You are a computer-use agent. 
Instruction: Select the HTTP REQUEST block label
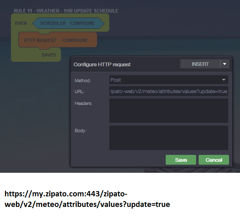[40, 40]
